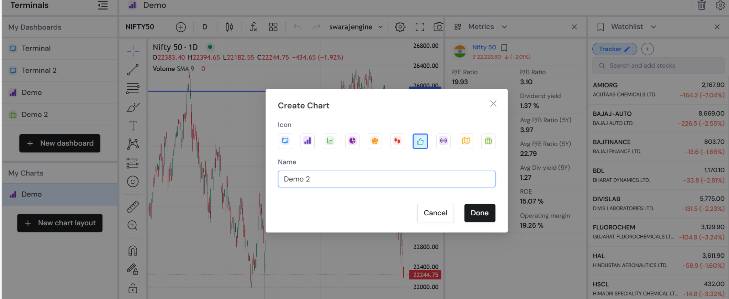Open the Demo 2 dashboard

[x=60, y=115]
